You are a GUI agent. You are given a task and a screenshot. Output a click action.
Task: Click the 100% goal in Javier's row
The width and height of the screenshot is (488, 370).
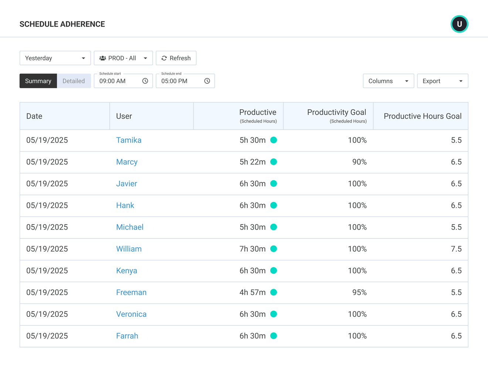357,184
